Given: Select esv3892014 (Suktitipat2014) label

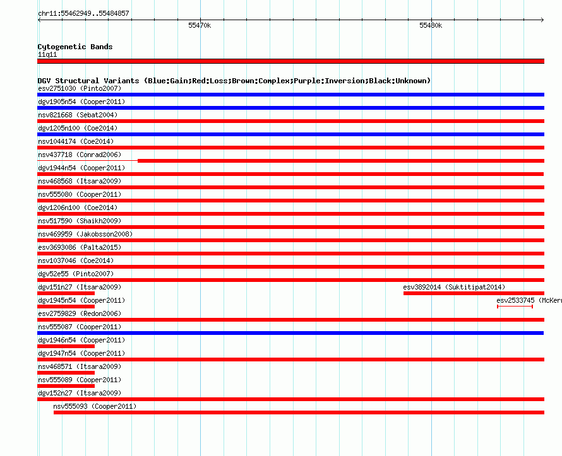Looking at the screenshot, I should coord(454,287).
